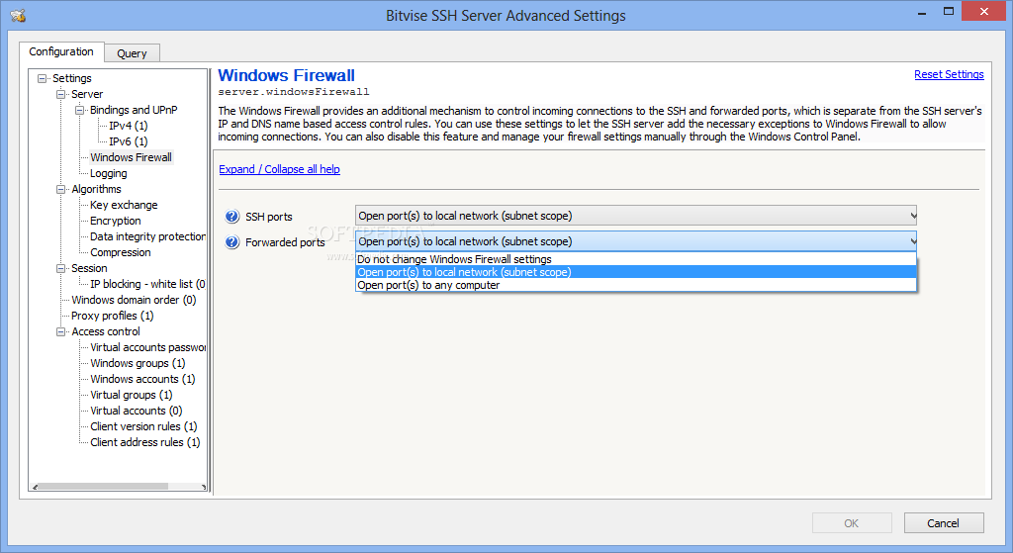
Task: Collapse the Bindings and UPnP node
Action: [79, 110]
